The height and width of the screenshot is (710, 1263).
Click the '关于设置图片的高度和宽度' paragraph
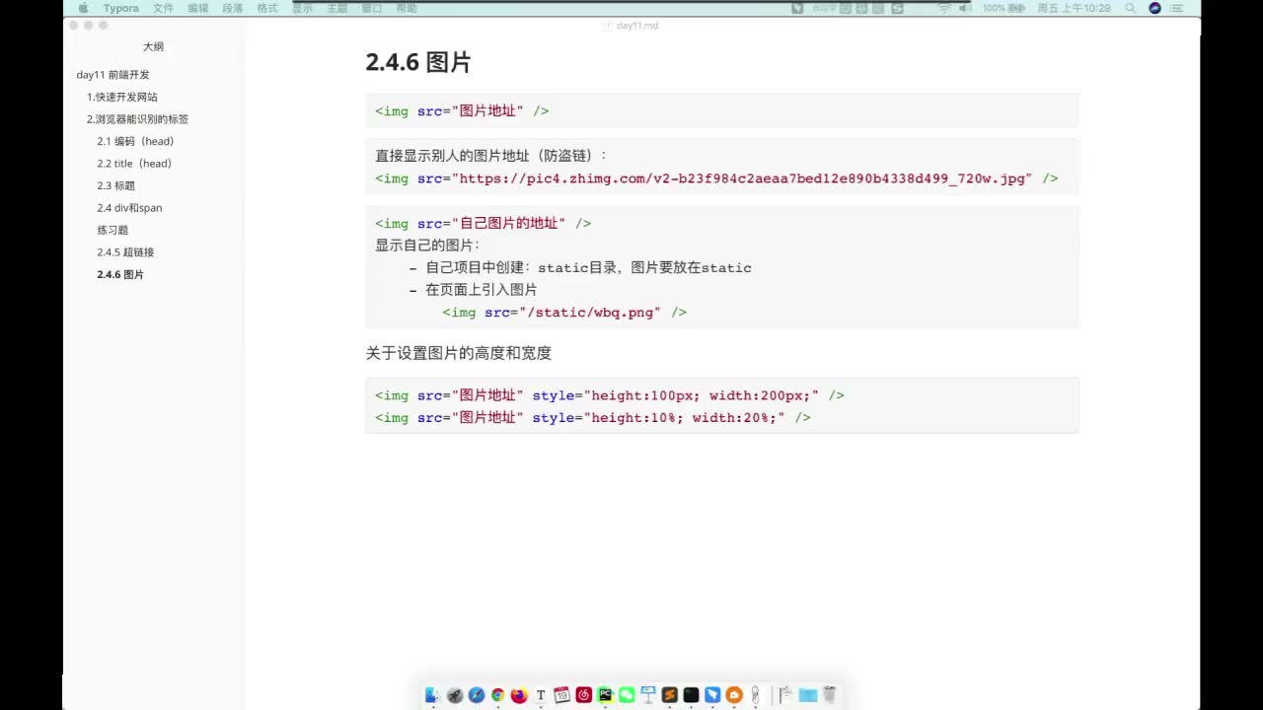(x=459, y=353)
